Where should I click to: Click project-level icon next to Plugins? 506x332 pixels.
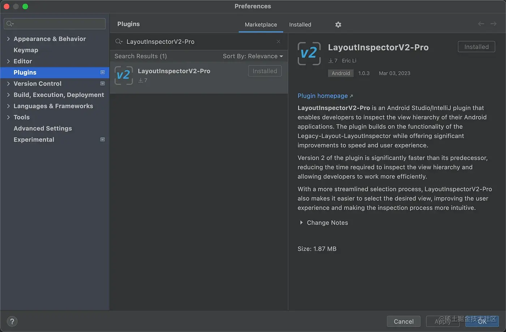(103, 72)
